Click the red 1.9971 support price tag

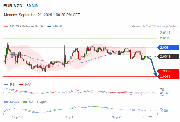pyautogui.click(x=168, y=77)
